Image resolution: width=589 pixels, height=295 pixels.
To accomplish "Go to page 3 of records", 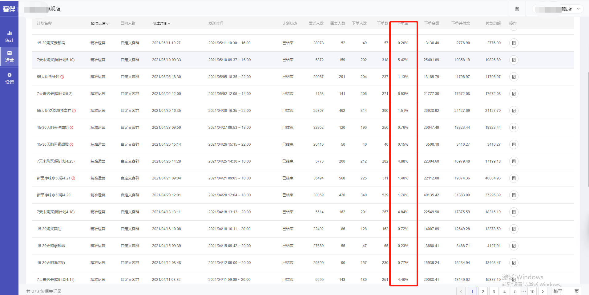I will pos(494,291).
